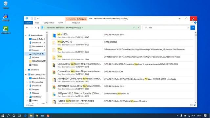Open the Camtasia 9 desktop shortcut
Image resolution: width=210 pixels, height=118 pixels.
tap(6, 30)
